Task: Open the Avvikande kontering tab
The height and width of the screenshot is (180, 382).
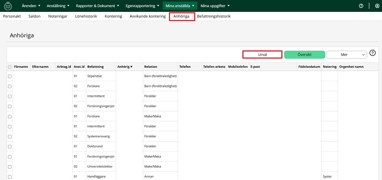Action: 147,16
